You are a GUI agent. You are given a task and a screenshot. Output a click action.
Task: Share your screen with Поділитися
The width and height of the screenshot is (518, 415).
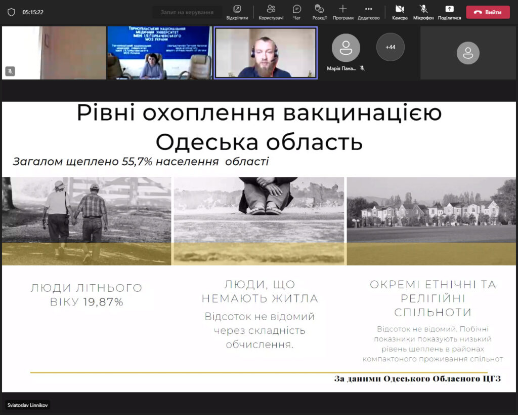(449, 12)
